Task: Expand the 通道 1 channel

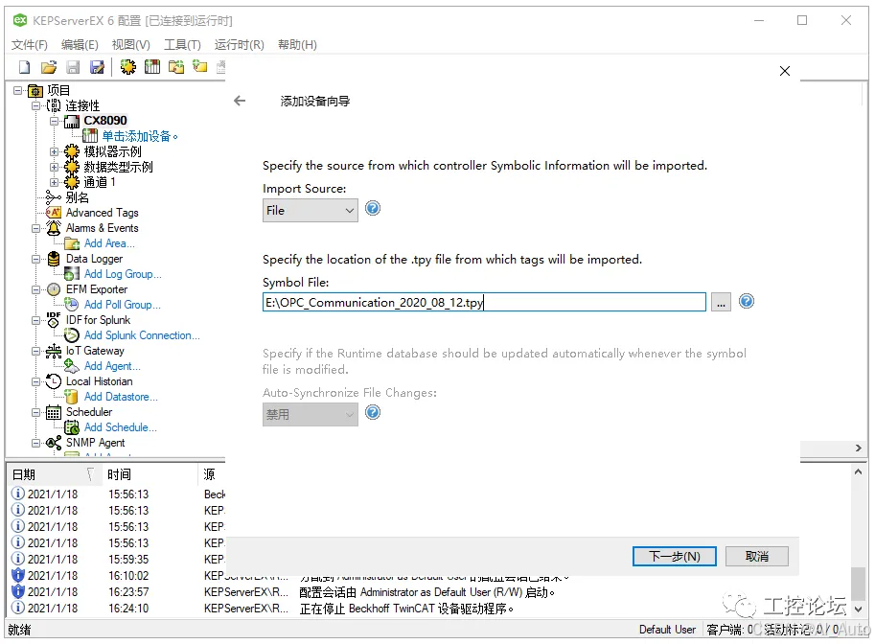Action: pos(54,182)
